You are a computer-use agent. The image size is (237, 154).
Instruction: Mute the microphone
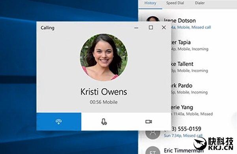104,122
